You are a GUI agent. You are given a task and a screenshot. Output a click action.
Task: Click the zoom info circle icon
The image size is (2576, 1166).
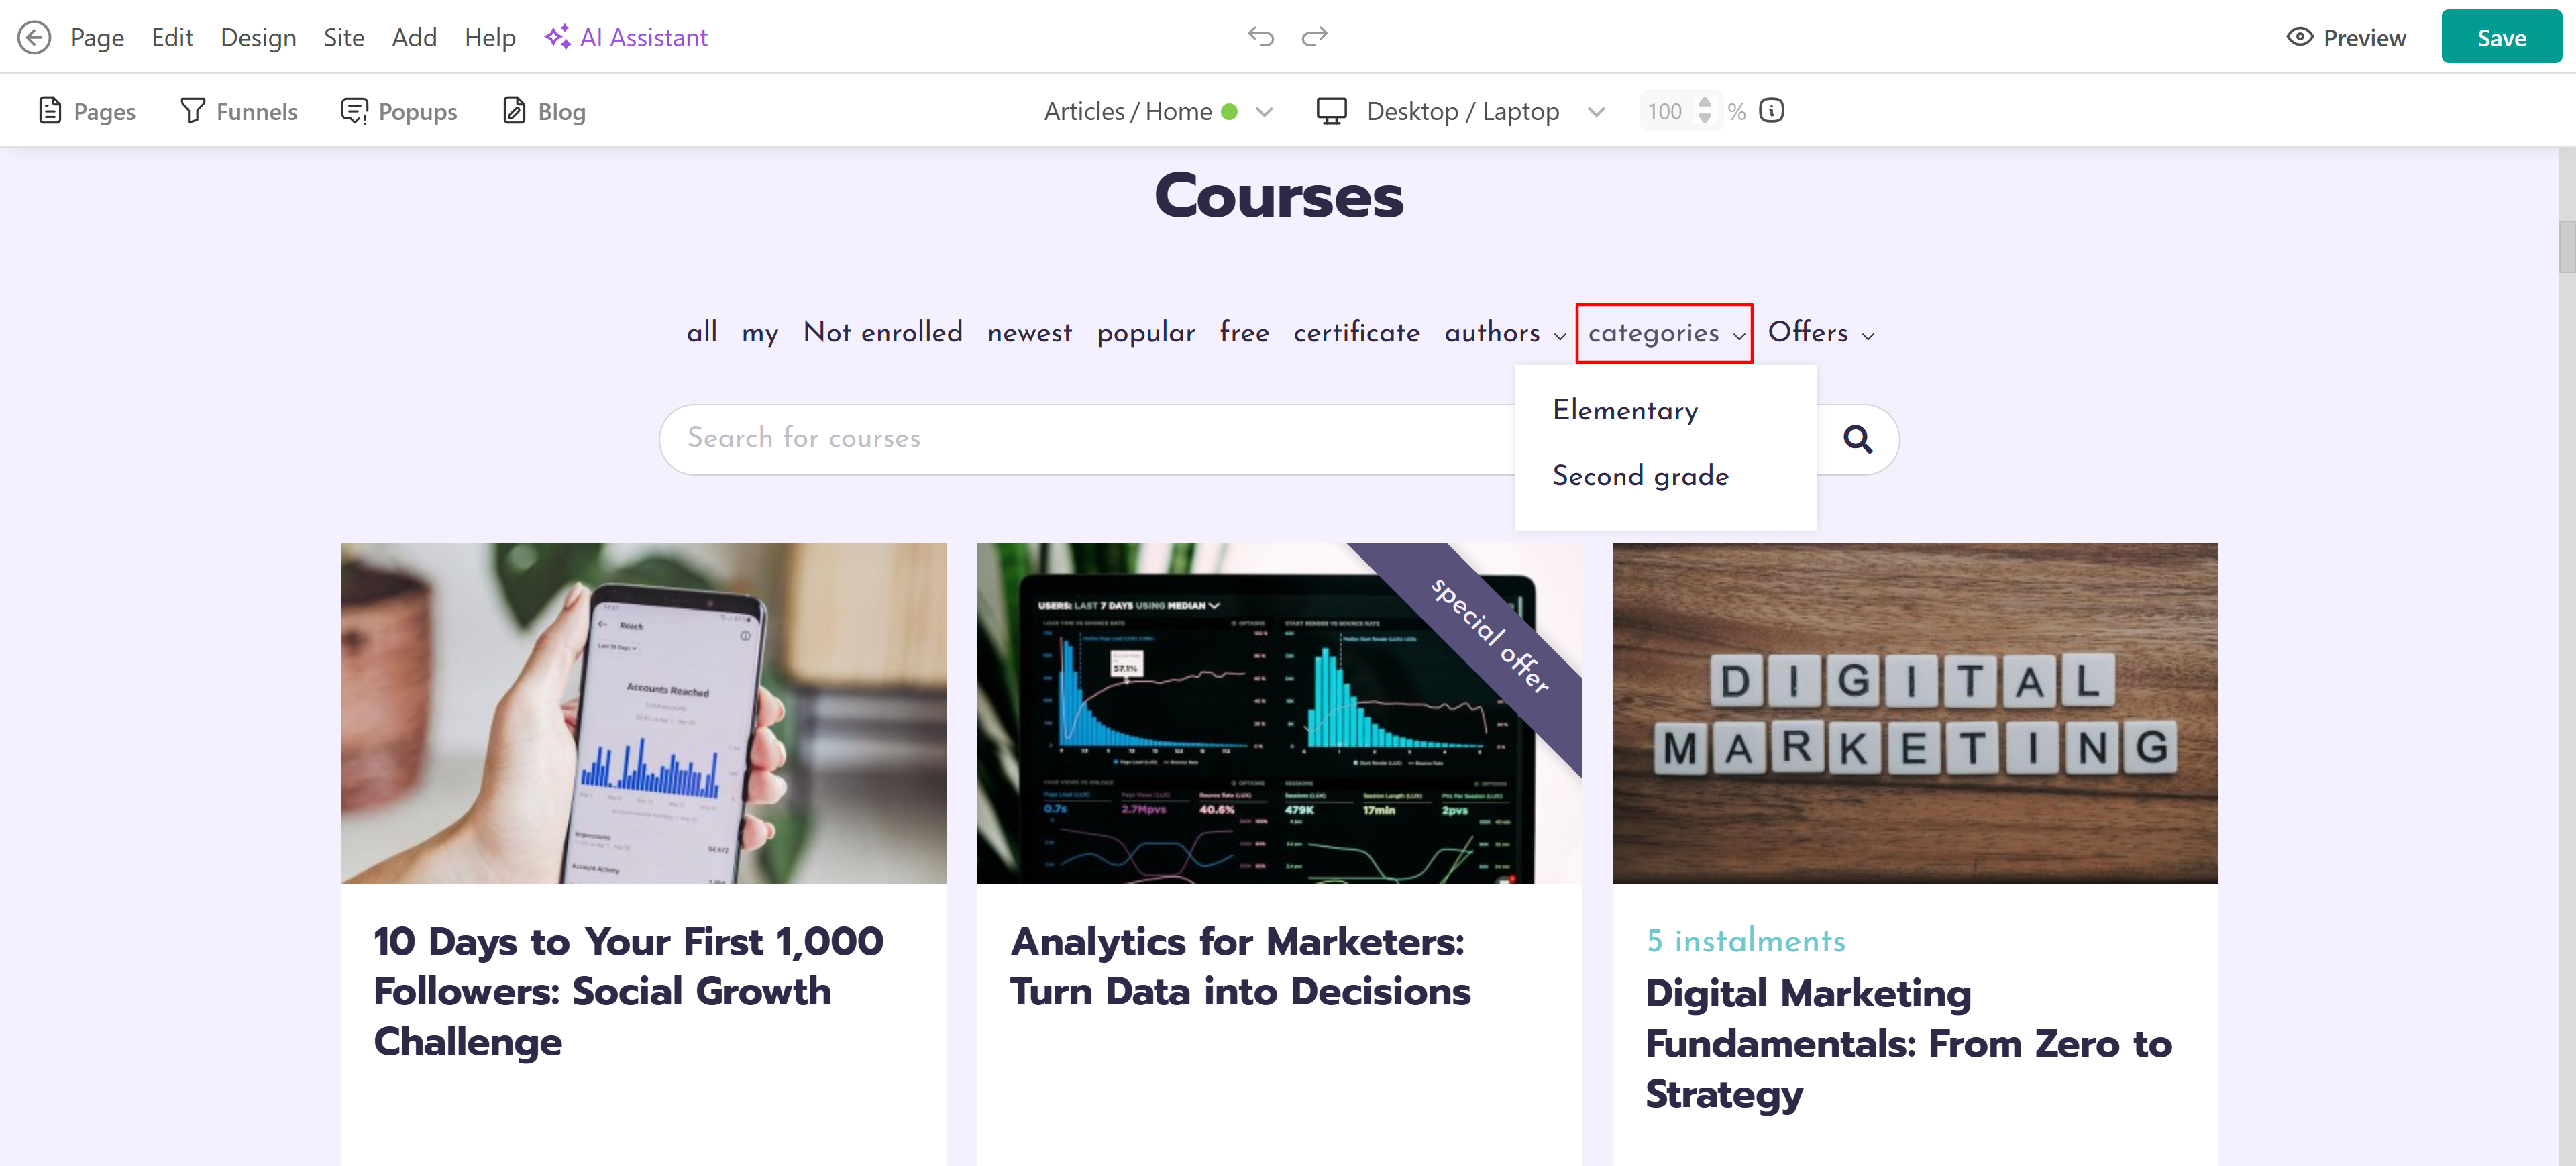(x=1771, y=111)
